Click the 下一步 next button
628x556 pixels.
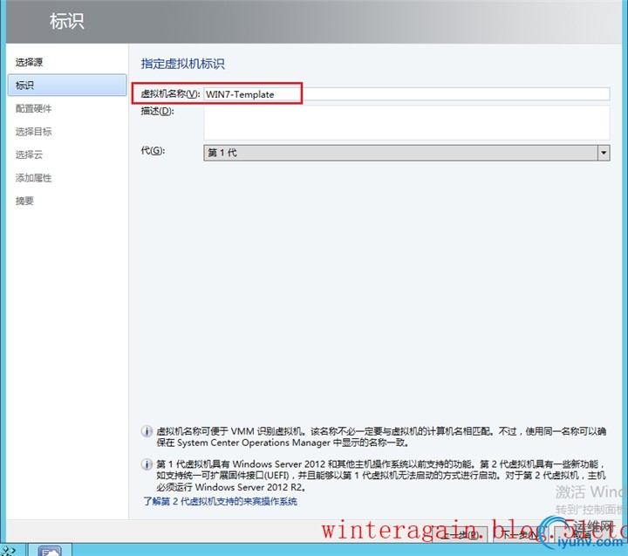tap(522, 534)
